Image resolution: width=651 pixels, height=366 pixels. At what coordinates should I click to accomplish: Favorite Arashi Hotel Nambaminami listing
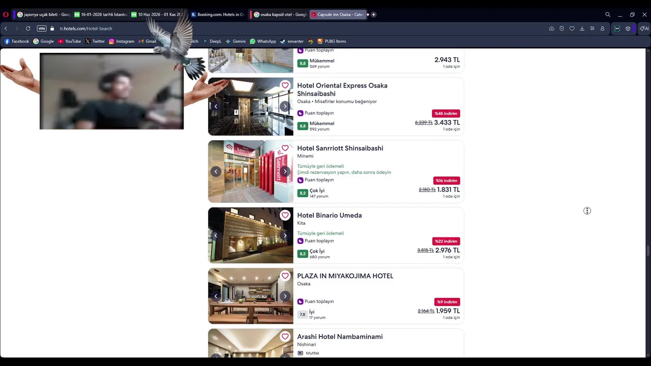[285, 337]
